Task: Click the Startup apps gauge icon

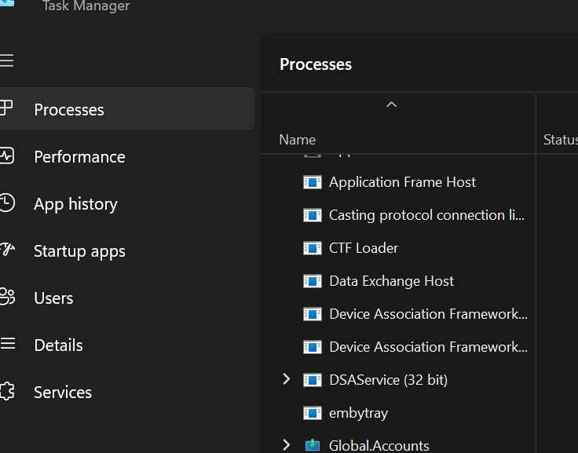Action: coord(7,250)
